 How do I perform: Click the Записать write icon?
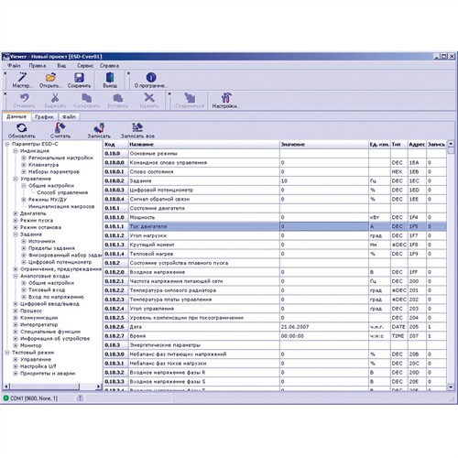pyautogui.click(x=99, y=127)
